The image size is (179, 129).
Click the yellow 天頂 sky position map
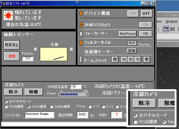point(53,54)
